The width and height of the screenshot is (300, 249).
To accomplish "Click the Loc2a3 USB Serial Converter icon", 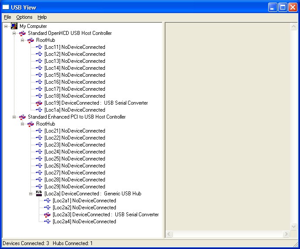I will pos(47,215).
